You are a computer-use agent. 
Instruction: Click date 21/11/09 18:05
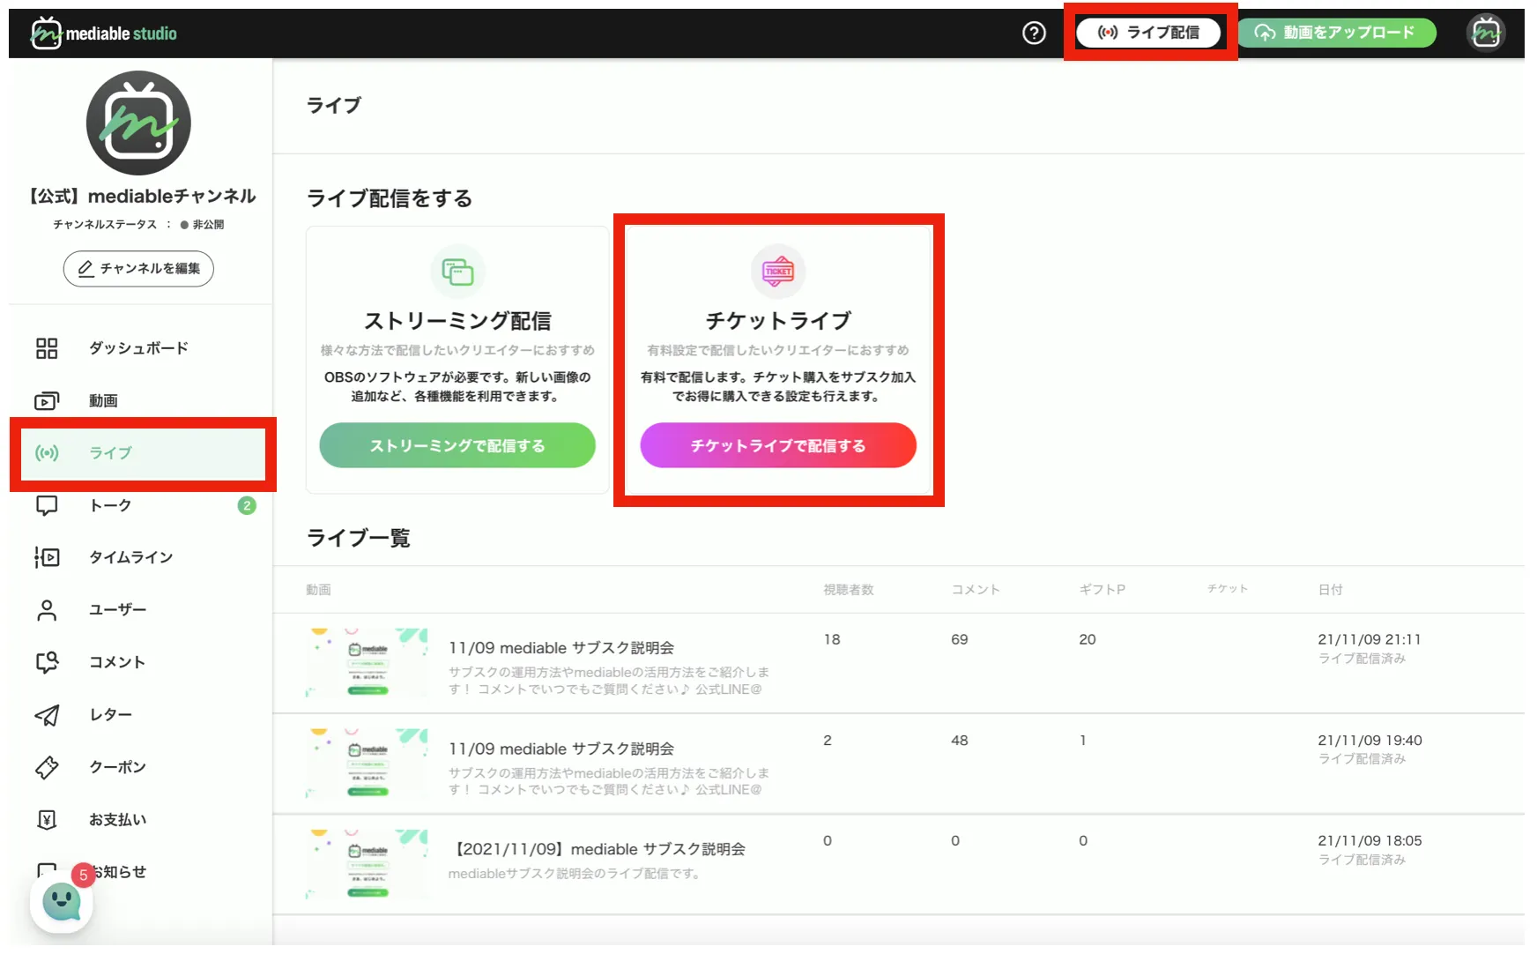(1370, 841)
